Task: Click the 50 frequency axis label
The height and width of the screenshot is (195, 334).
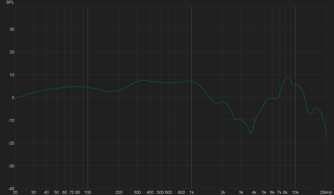Action: click(x=57, y=192)
